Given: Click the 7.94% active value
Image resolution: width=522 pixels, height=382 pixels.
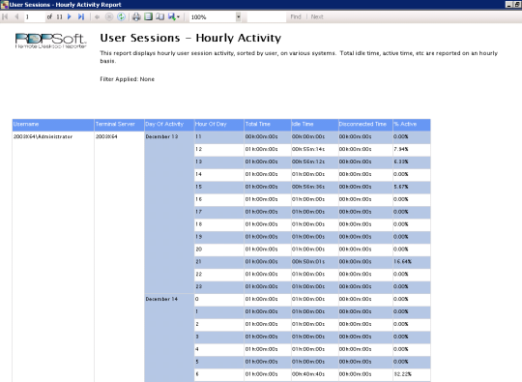Looking at the screenshot, I should pos(401,149).
